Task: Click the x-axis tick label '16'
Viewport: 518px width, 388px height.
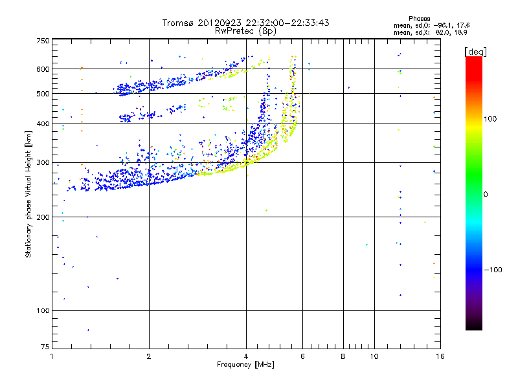Action: coord(440,356)
